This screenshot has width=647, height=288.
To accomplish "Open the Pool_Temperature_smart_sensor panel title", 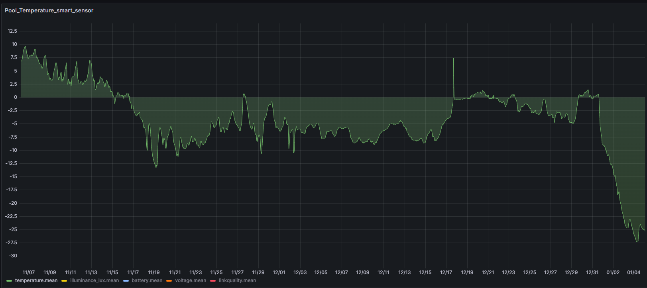I will click(x=49, y=10).
